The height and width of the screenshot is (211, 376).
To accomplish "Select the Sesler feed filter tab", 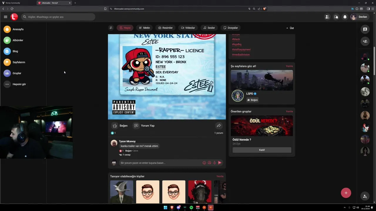I will (x=209, y=28).
